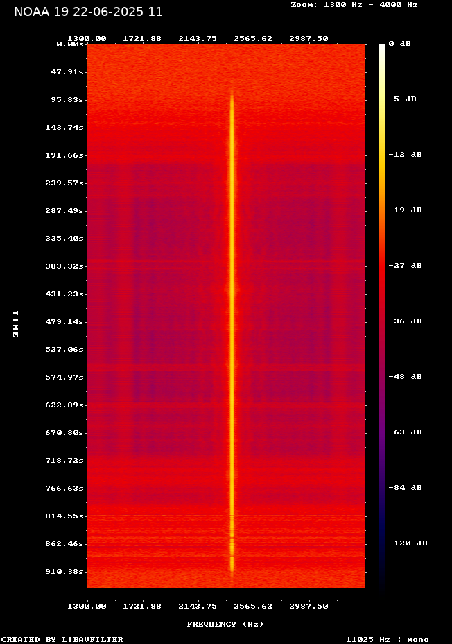Image resolution: width=452 pixels, height=644 pixels.
Task: Click the CREATED BY LIBAVFILTER footer text
Action: 62,639
